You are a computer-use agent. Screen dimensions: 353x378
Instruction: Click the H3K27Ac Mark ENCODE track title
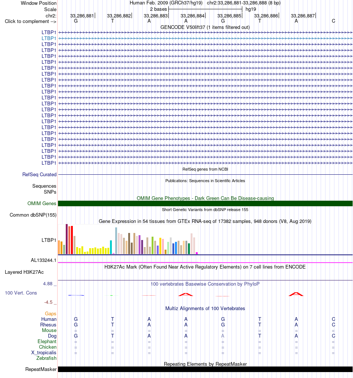pyautogui.click(x=205, y=267)
